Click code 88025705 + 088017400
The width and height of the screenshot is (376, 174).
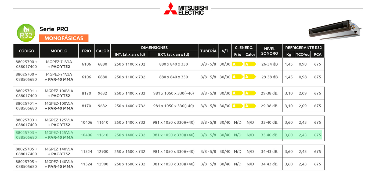click(x=27, y=152)
